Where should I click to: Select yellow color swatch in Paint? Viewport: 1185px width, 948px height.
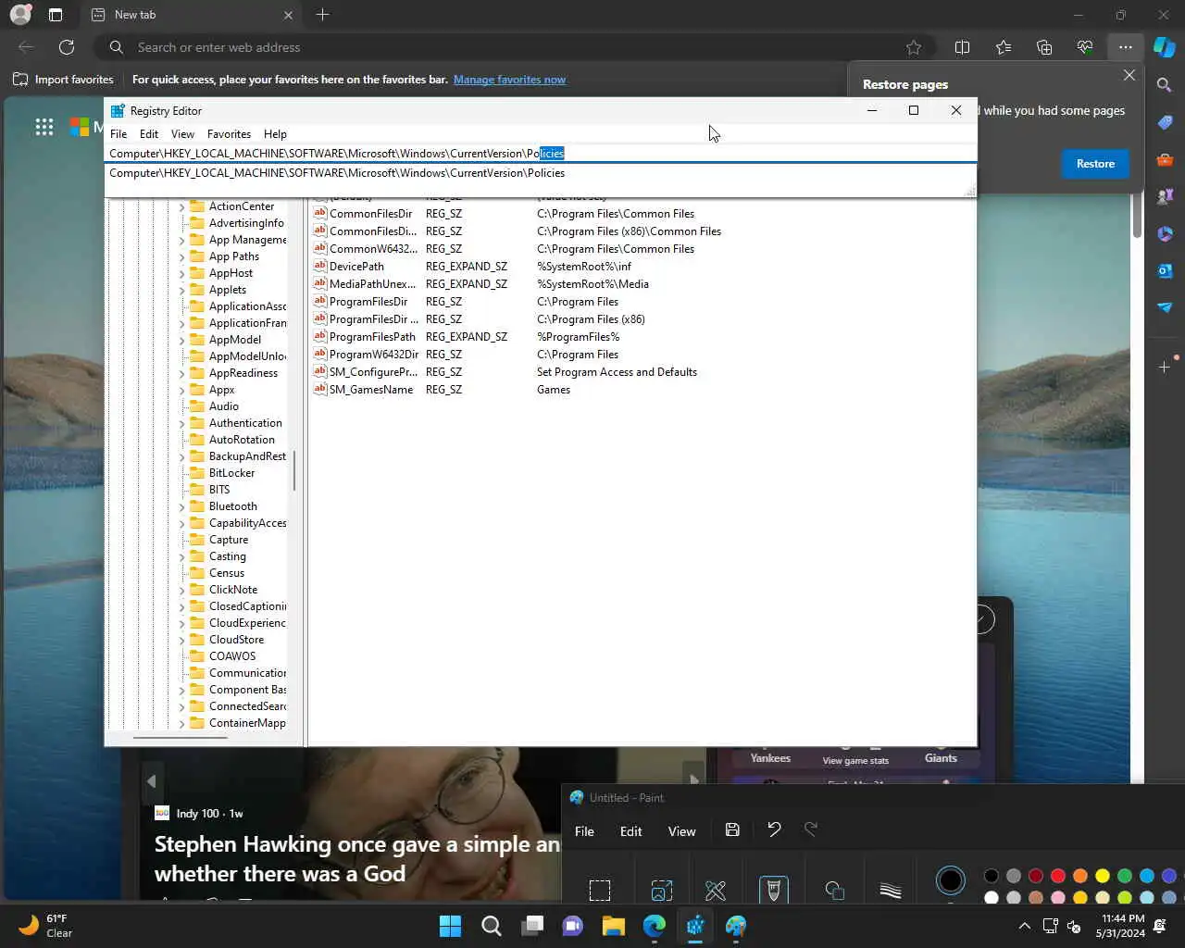pos(1103,876)
